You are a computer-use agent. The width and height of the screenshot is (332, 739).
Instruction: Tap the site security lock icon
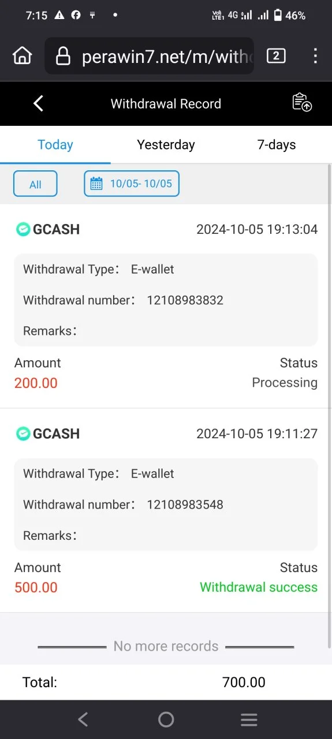pos(63,56)
